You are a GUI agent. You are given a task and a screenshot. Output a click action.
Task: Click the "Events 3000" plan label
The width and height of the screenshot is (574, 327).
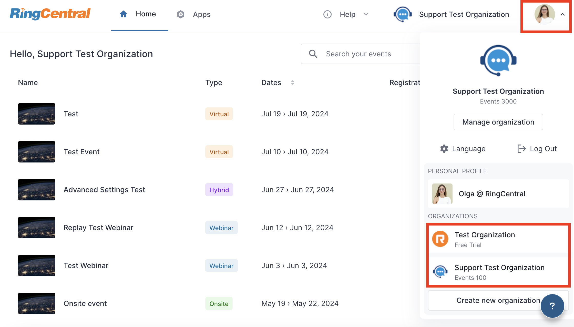pos(498,101)
